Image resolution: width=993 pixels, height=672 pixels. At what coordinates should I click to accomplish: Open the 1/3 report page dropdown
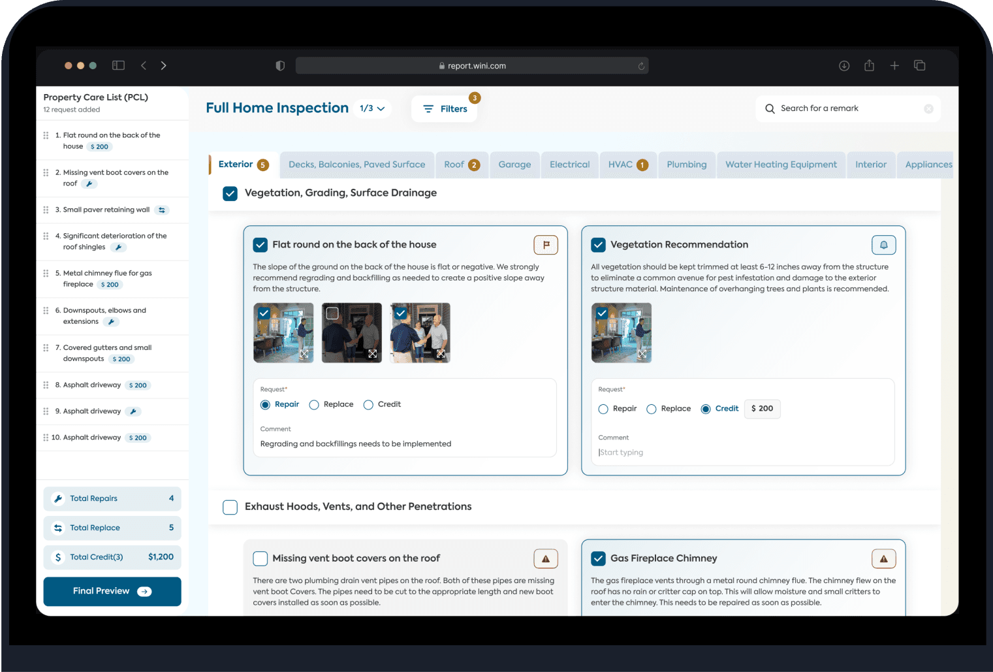373,108
